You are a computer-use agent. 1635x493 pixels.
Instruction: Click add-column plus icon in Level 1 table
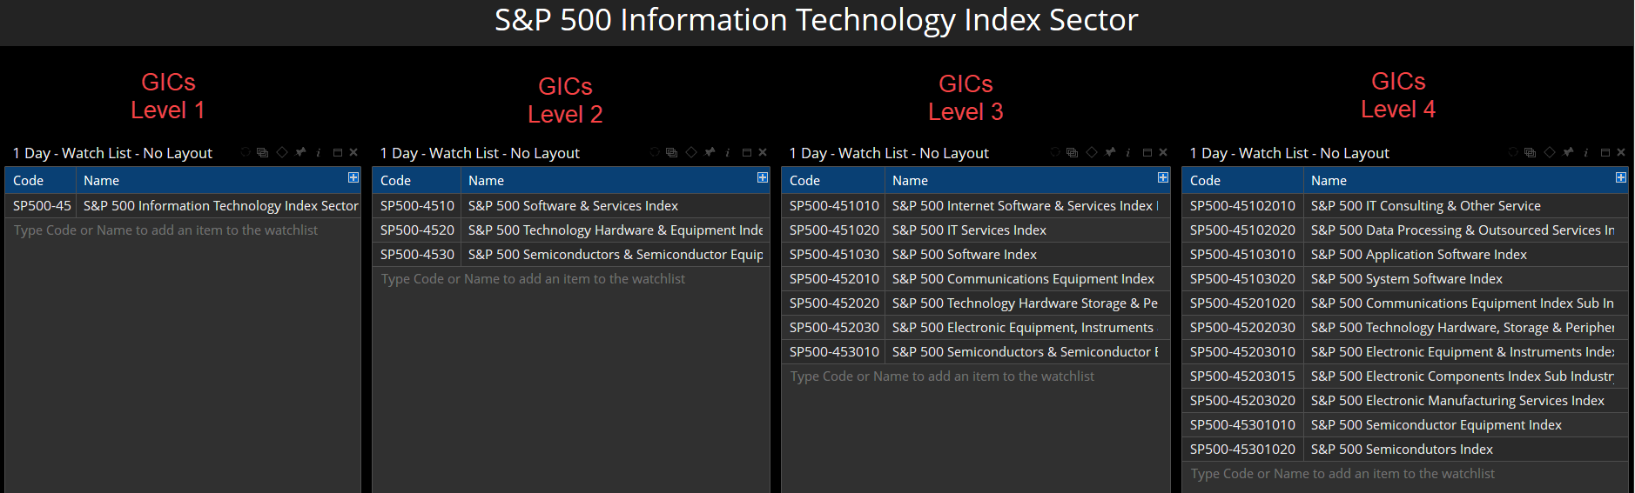[353, 177]
